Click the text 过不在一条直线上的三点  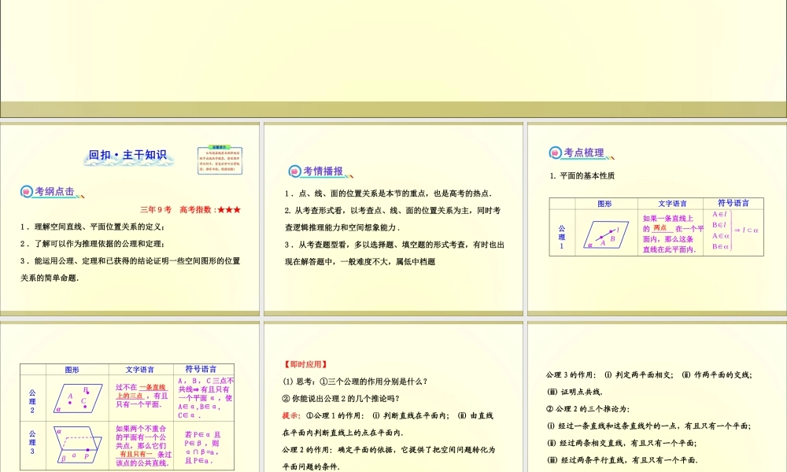(x=142, y=396)
